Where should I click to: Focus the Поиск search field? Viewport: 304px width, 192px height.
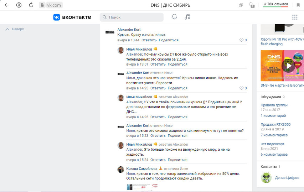point(132,17)
